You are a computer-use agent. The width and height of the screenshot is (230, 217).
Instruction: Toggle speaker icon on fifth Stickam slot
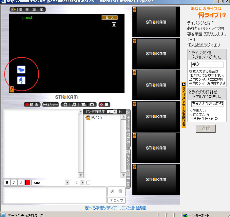click(x=134, y=135)
